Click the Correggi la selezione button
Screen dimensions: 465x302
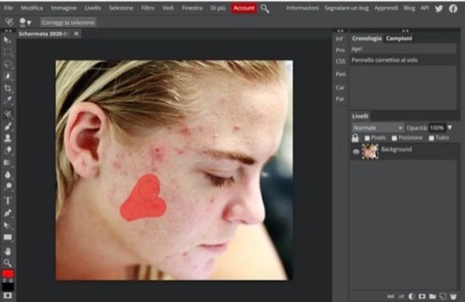point(68,22)
